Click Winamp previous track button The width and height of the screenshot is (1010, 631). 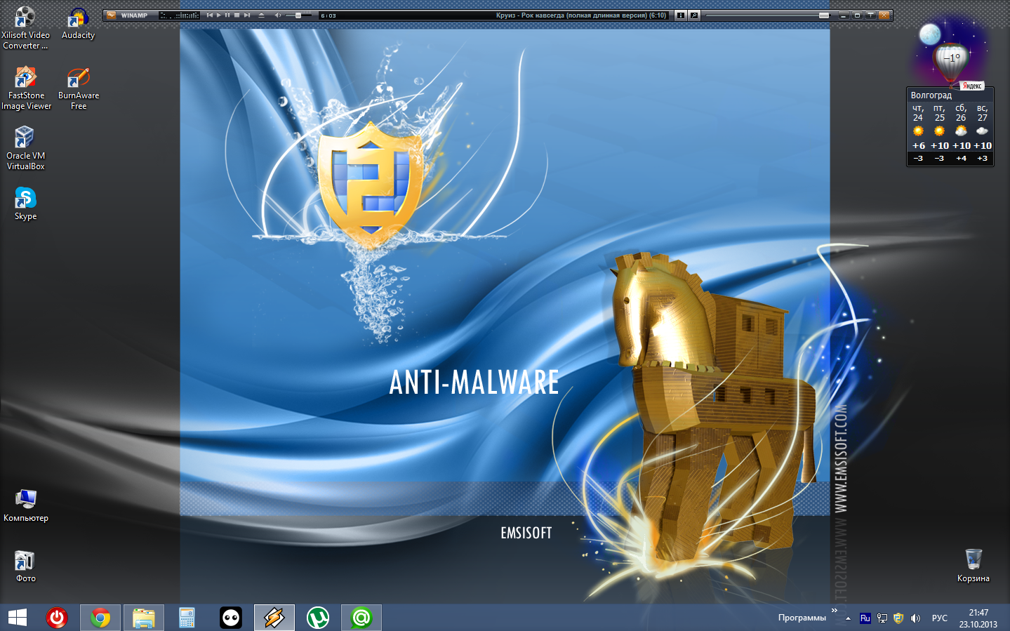(209, 15)
